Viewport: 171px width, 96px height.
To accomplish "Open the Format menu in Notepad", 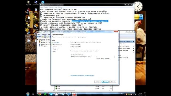I will pyautogui.click(x=51, y=7).
